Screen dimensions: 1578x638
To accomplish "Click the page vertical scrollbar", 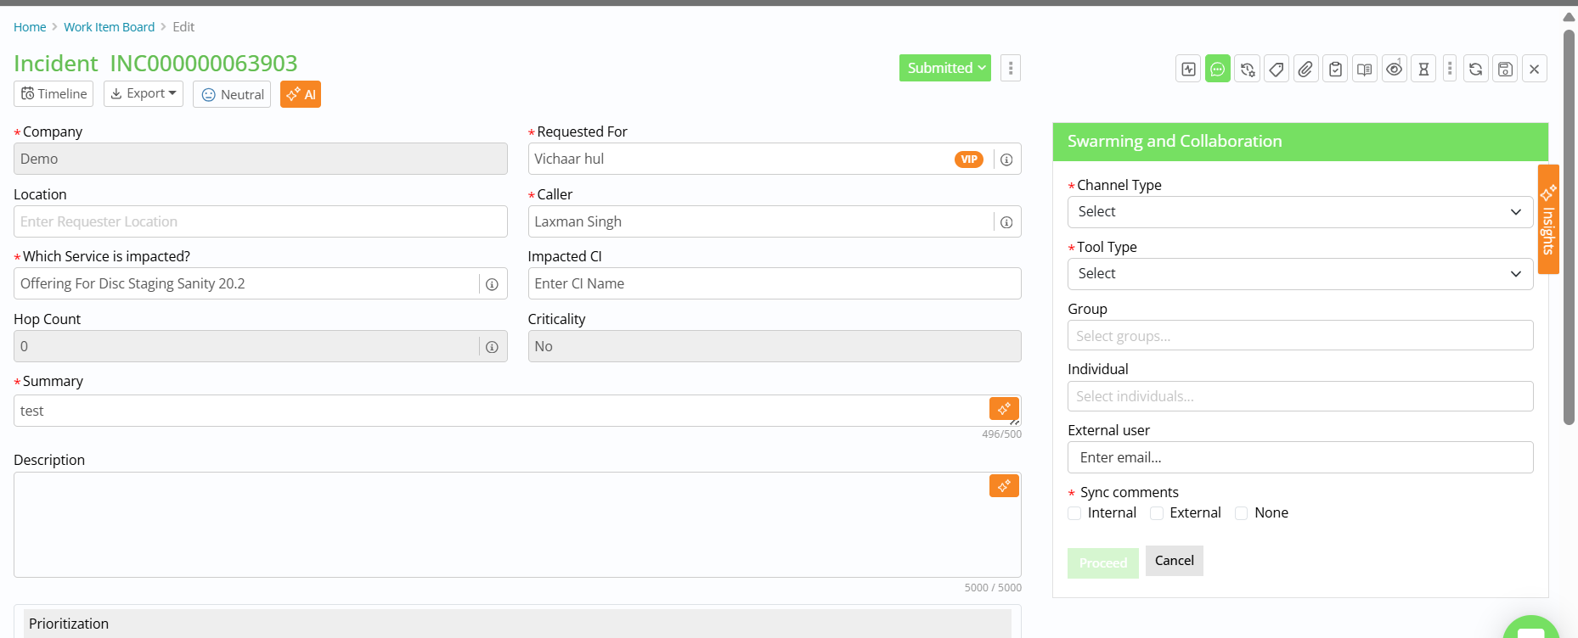I will point(1570,227).
